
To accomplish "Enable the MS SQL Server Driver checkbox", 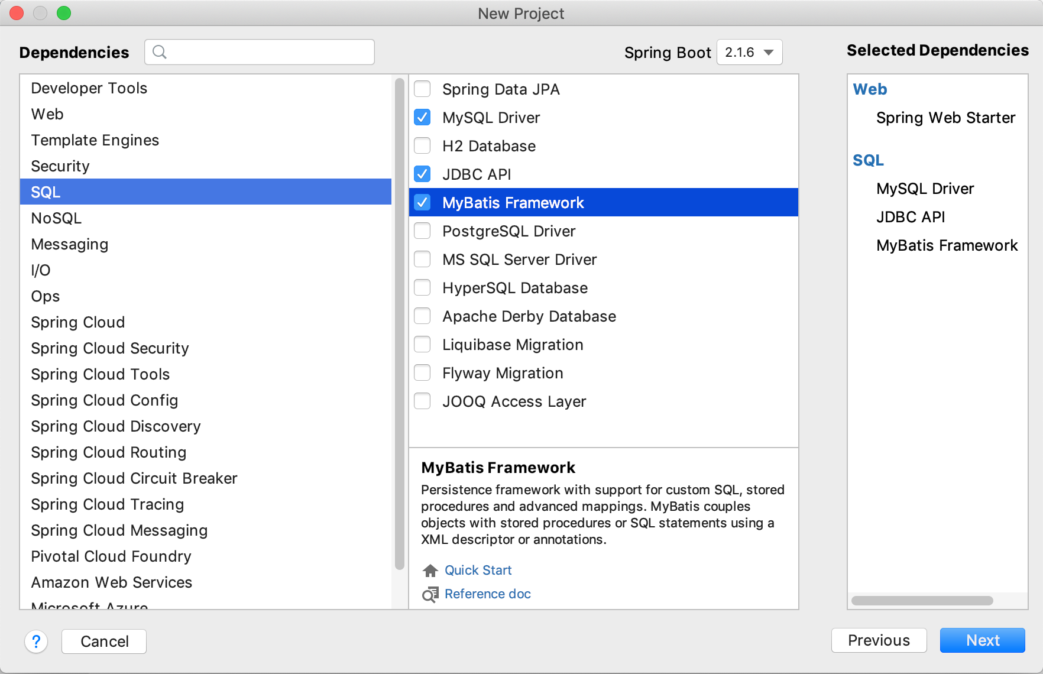I will point(422,260).
